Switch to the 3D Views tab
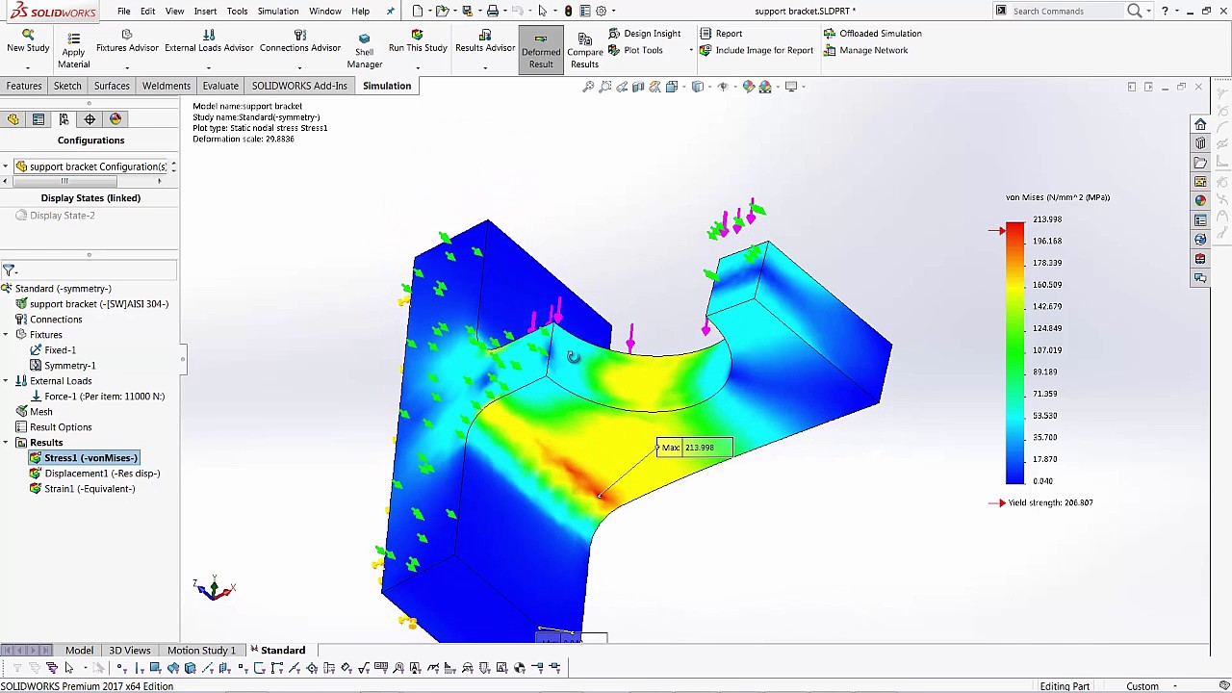Image resolution: width=1232 pixels, height=693 pixels. [129, 651]
